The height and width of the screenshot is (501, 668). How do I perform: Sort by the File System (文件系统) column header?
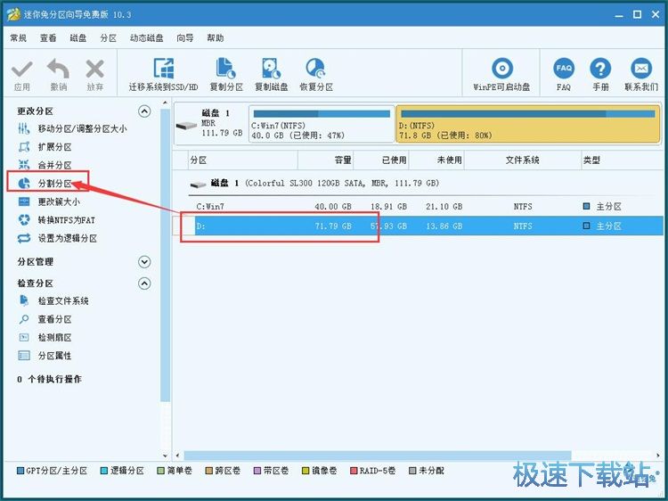click(523, 160)
